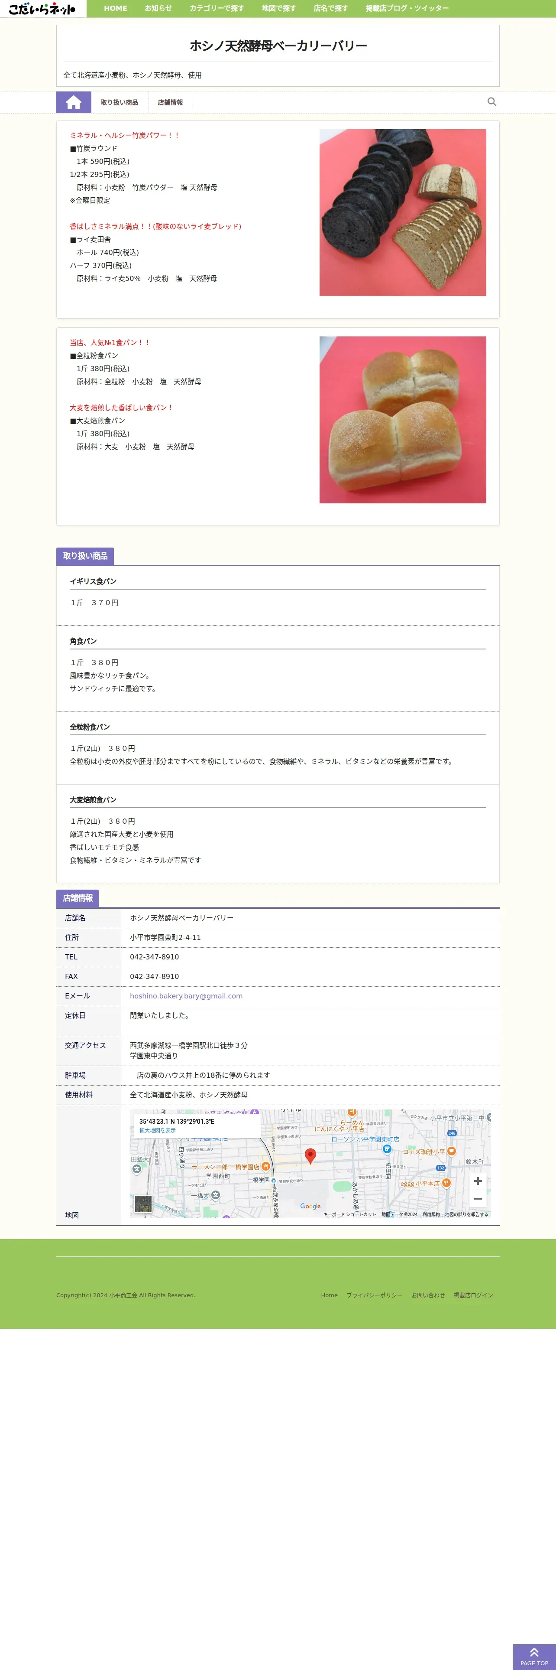Image resolution: width=556 pixels, height=1670 pixels.
Task: Open お問い合わせ footer link
Action: (x=428, y=1295)
